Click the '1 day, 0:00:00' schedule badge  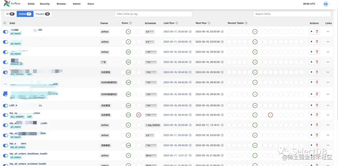coord(153,125)
